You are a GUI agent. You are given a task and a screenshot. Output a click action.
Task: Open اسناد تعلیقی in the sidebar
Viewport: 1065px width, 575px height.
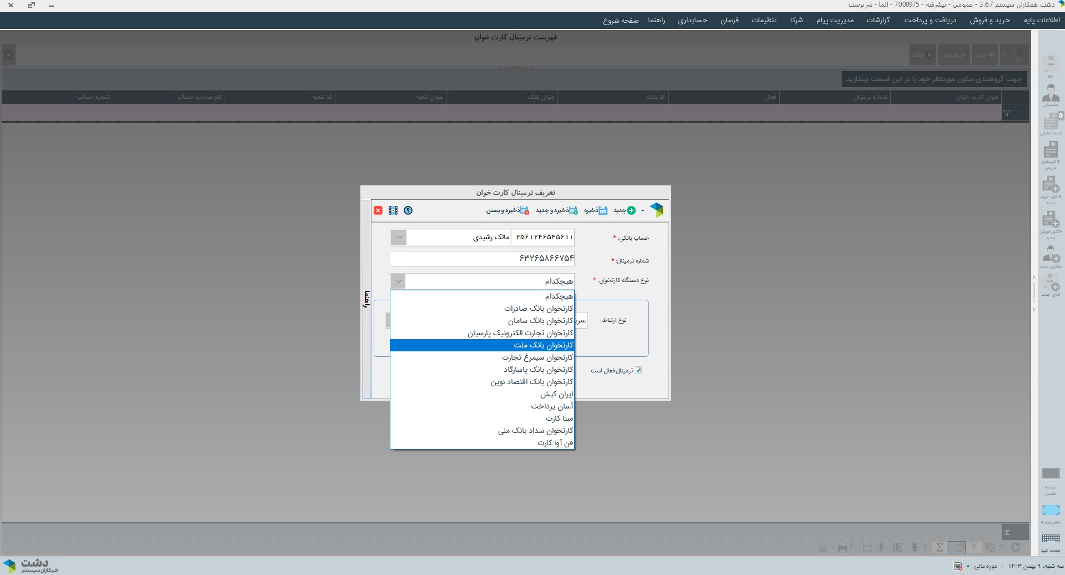tap(1050, 124)
